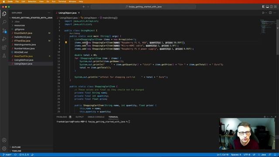Open the Source Control view
279x157 pixels.
(x=4, y=31)
